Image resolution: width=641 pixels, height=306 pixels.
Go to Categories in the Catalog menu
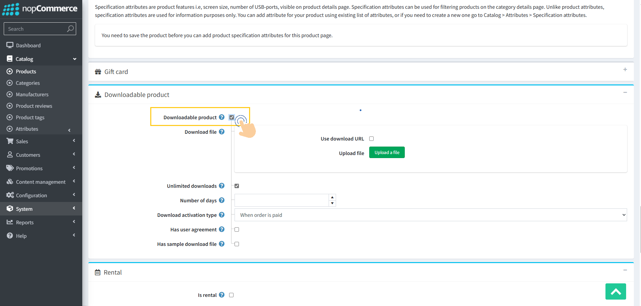pyautogui.click(x=28, y=83)
